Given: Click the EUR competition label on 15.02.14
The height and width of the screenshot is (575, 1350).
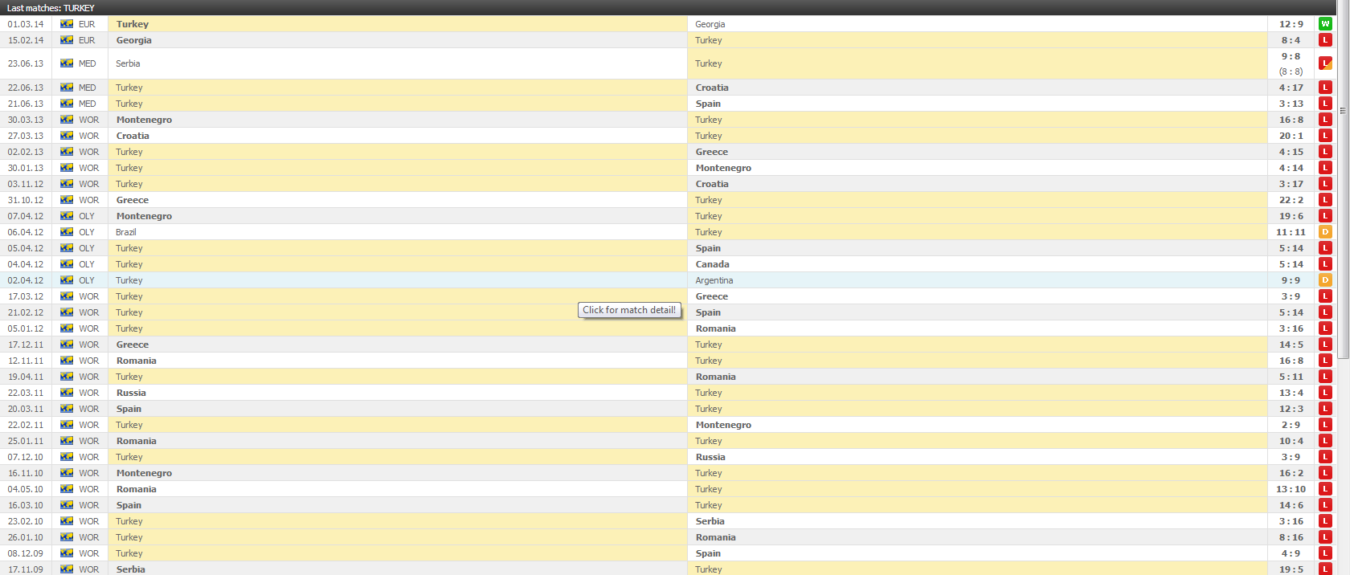Looking at the screenshot, I should (87, 40).
